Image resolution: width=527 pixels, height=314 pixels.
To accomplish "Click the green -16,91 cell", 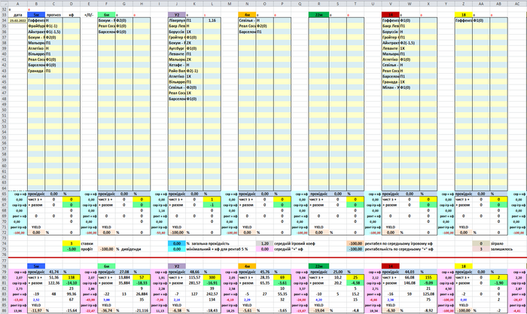I will (x=212, y=283).
